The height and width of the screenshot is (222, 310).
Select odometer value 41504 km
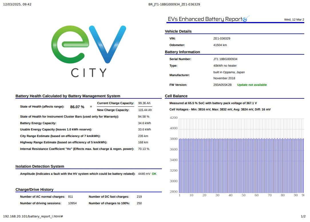point(220,45)
